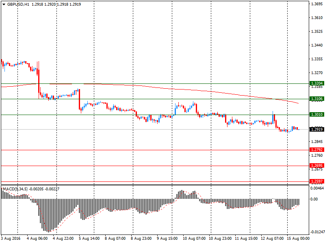Click the 1.3440 price scale value
Viewport: 325px width, 243px height.
click(x=317, y=45)
